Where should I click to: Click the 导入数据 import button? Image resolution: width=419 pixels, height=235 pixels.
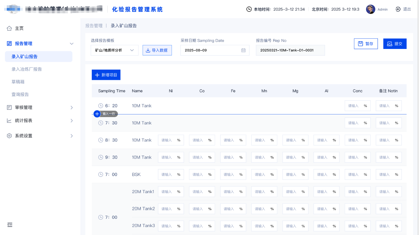pos(157,50)
